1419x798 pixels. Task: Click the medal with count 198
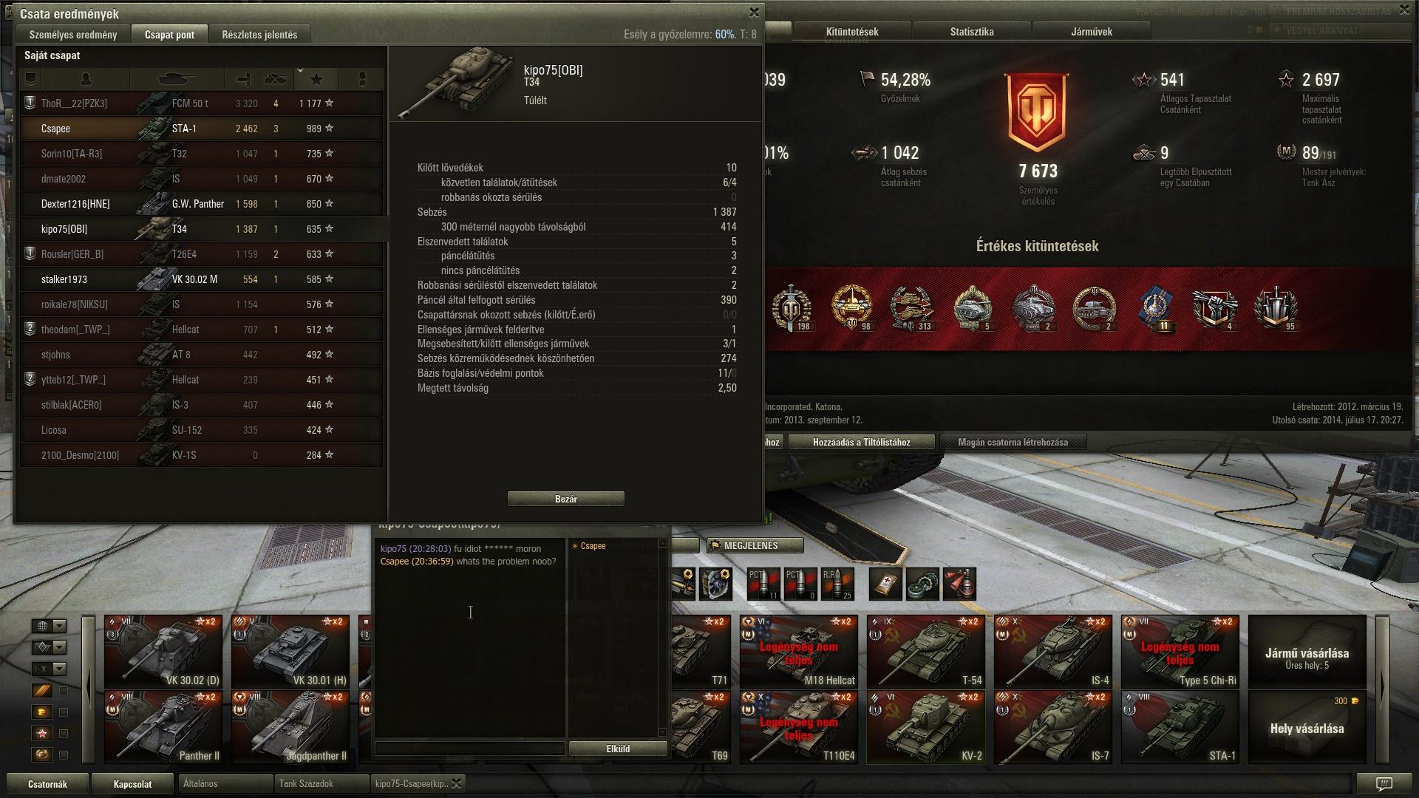pyautogui.click(x=792, y=308)
